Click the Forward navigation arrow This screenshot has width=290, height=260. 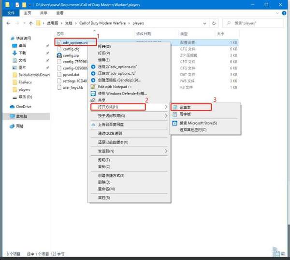coord(17,23)
